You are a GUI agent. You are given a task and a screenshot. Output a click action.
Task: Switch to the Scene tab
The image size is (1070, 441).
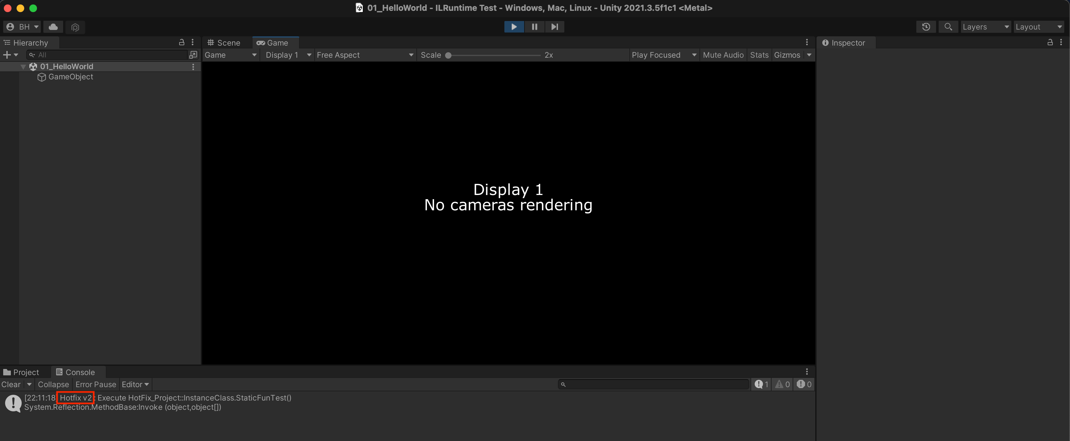(224, 43)
